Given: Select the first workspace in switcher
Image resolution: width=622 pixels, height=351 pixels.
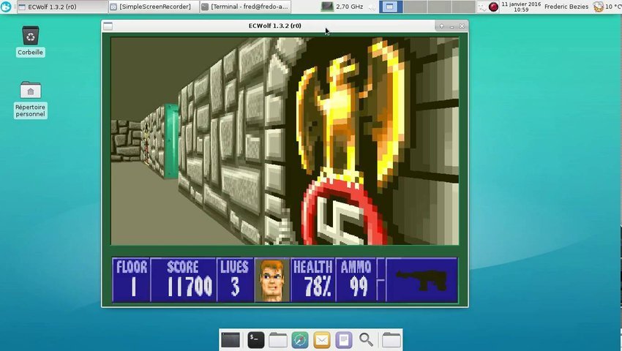Looking at the screenshot, I should [x=391, y=7].
